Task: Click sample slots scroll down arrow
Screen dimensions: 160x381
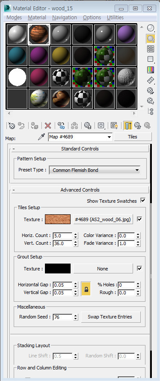Action: click(142, 106)
